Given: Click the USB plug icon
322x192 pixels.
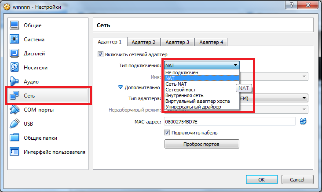Looking at the screenshot, I should 15,124.
